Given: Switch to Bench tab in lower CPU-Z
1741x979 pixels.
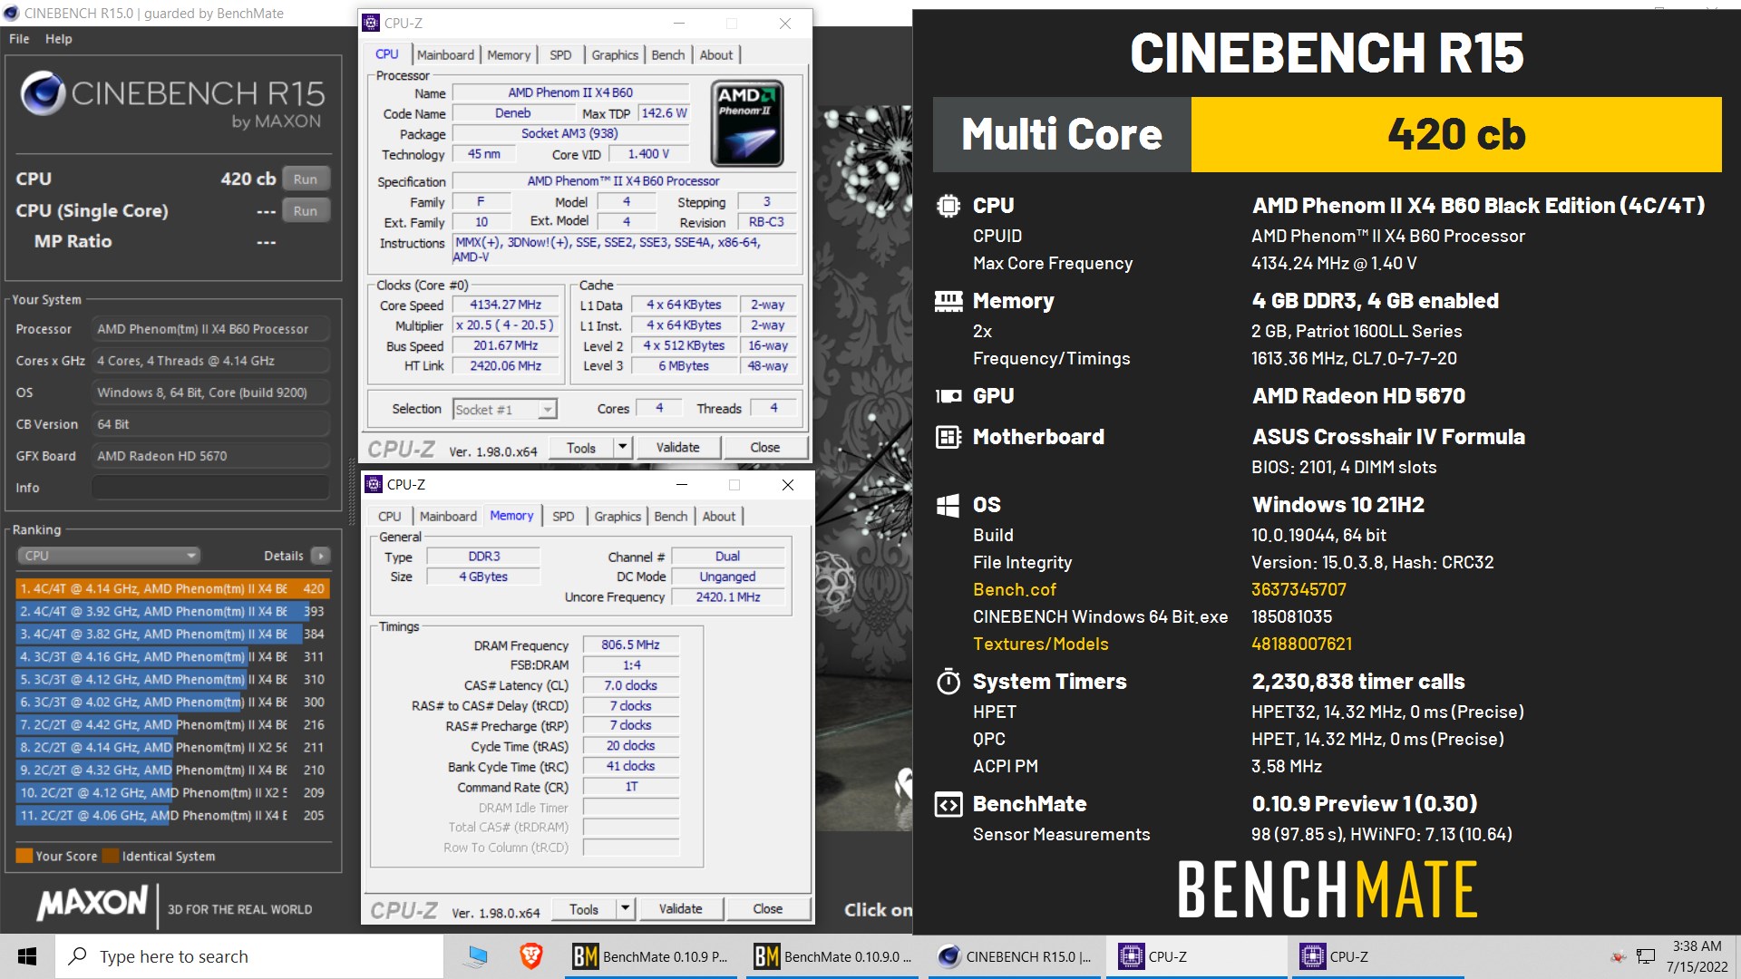Looking at the screenshot, I should 671,517.
